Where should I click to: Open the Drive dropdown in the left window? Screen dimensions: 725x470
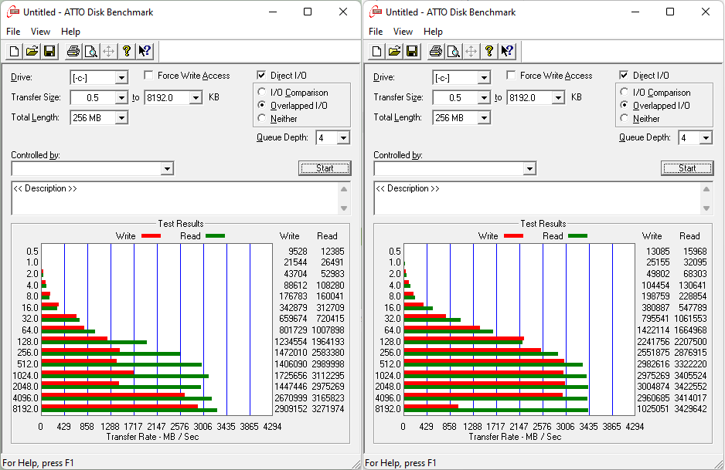point(121,78)
